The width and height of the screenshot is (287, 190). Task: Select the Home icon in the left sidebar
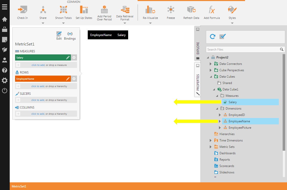point(5,19)
